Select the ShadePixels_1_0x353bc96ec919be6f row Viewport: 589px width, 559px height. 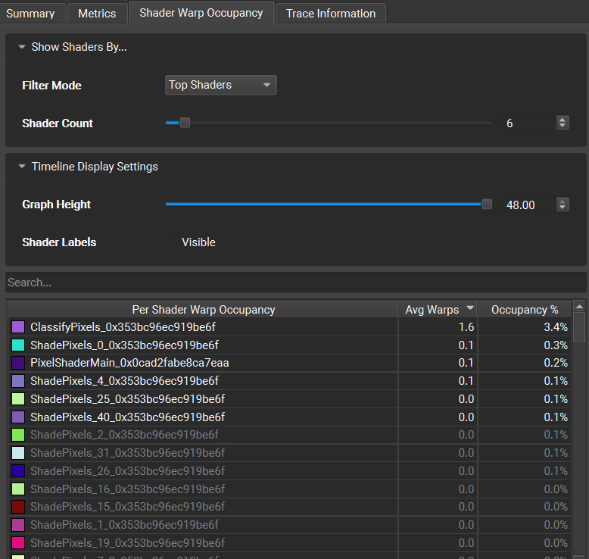point(289,524)
